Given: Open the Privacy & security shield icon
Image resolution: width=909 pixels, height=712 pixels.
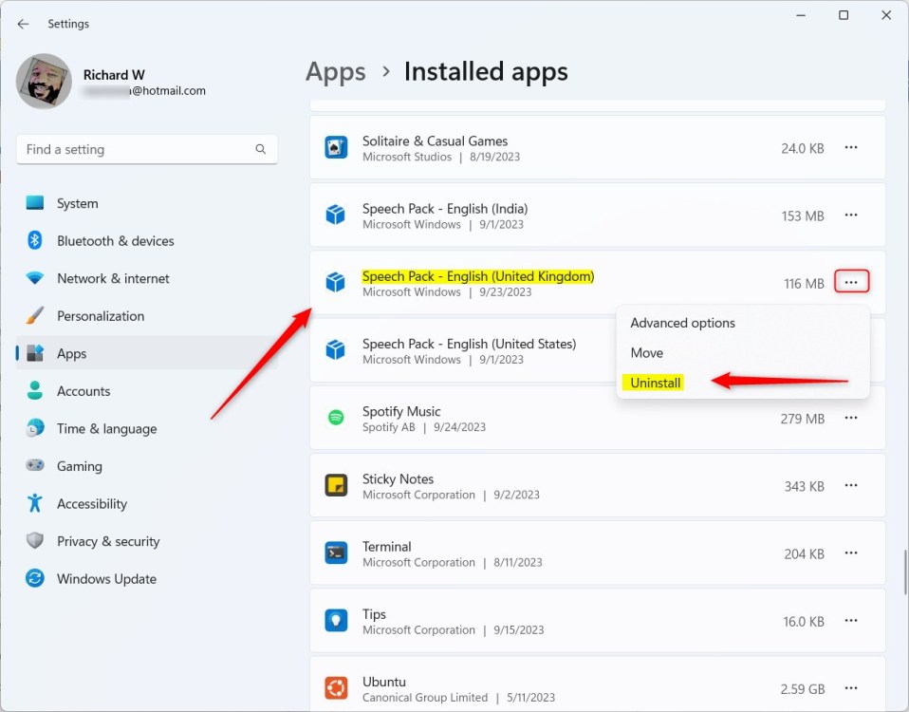Looking at the screenshot, I should 35,540.
